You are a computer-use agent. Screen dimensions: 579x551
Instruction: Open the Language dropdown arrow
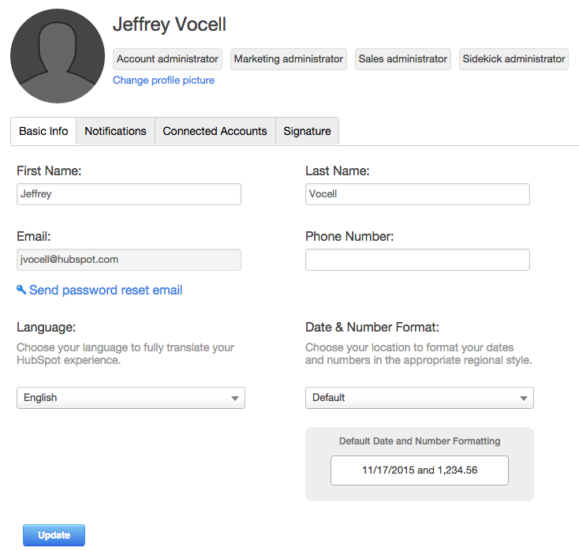[x=235, y=399]
